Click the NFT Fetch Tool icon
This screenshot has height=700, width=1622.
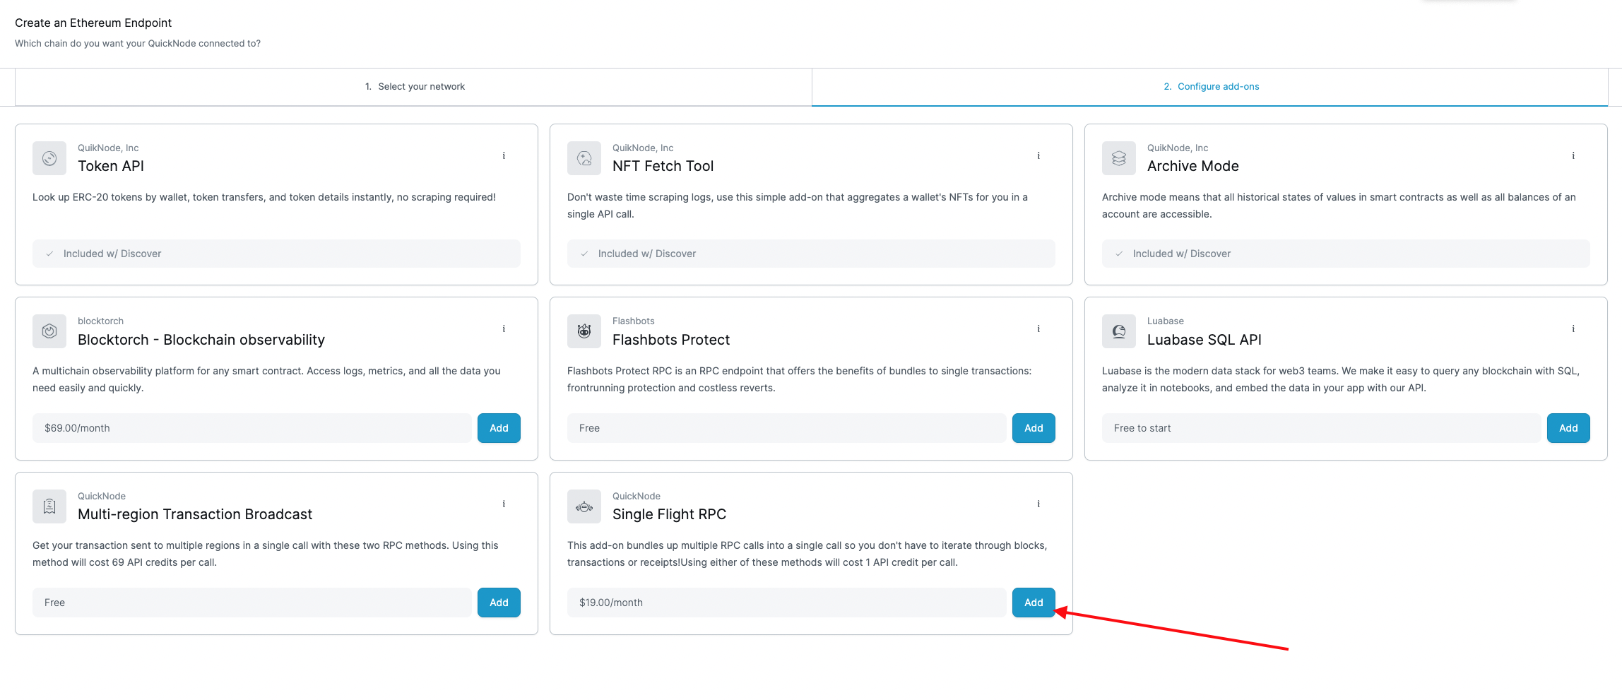(584, 158)
